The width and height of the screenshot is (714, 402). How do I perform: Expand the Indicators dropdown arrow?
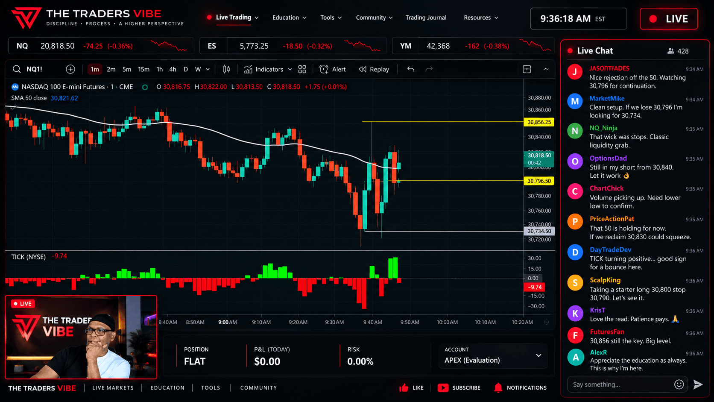tap(290, 69)
